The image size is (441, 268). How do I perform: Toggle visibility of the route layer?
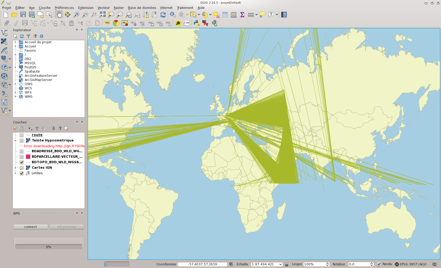point(22,135)
